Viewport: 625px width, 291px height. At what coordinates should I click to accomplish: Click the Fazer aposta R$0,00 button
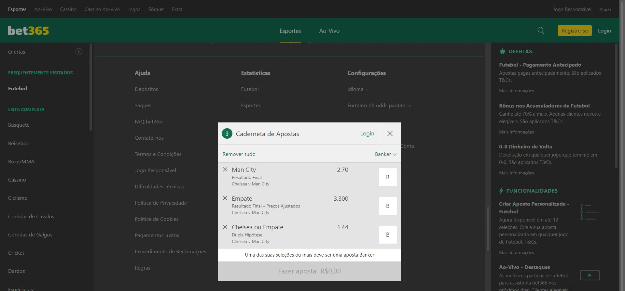coord(310,271)
